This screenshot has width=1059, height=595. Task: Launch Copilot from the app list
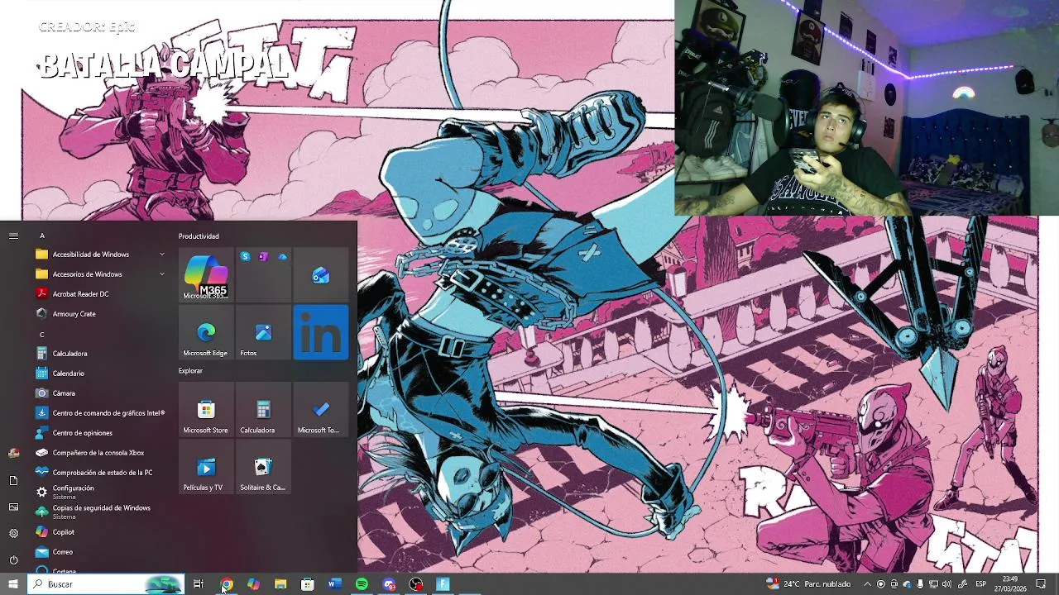click(x=99, y=531)
